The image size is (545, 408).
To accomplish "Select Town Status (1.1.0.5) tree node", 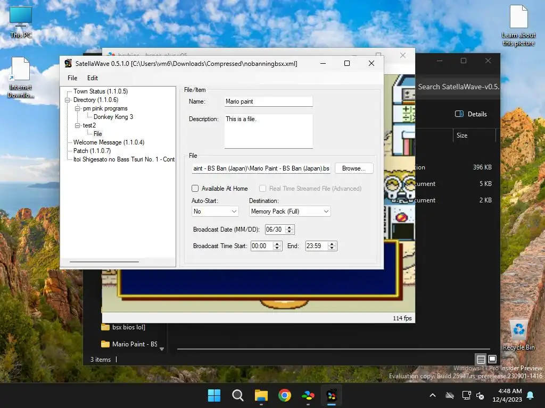I will coord(101,91).
